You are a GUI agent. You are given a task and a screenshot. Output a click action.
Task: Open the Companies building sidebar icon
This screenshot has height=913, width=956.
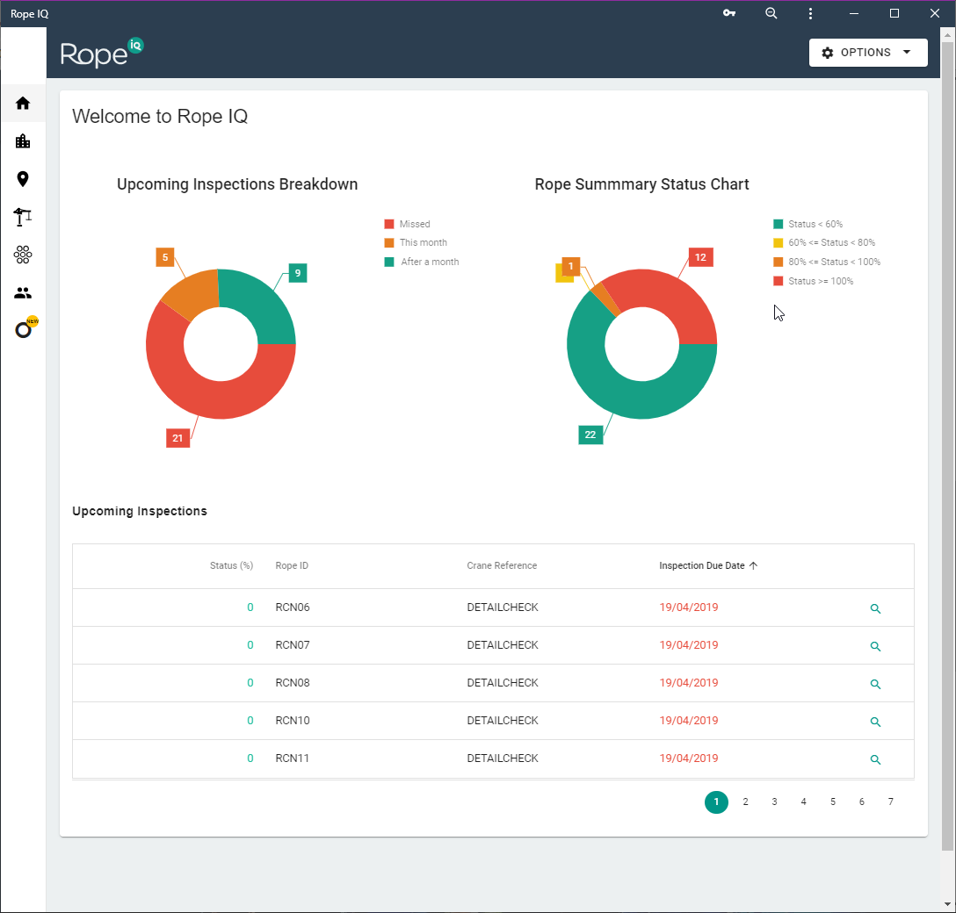[23, 141]
